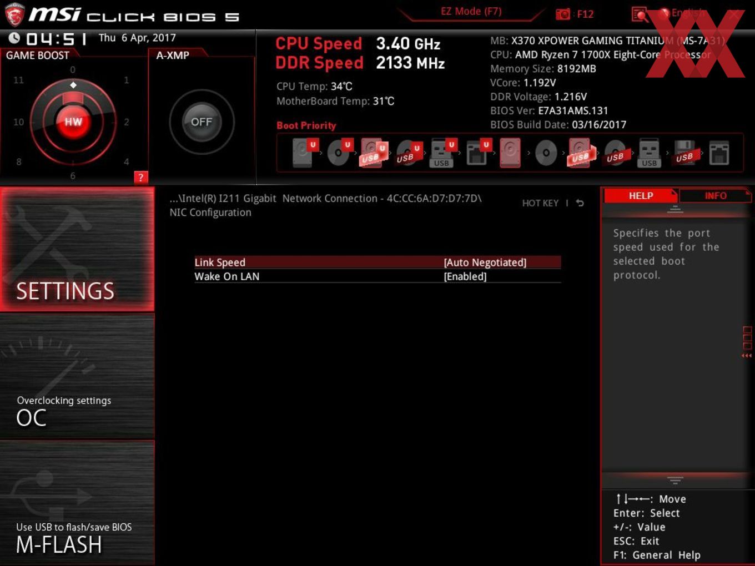Click the Intel I211 Gigabit breadcrumb path
755x566 pixels.
[326, 199]
